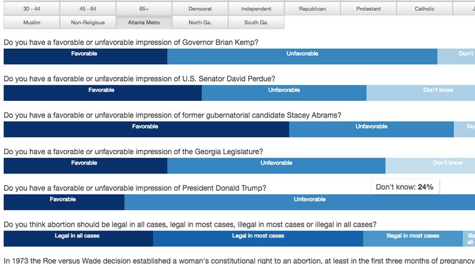Choose the 65+ age filter
The image size is (475, 264).
point(143,9)
